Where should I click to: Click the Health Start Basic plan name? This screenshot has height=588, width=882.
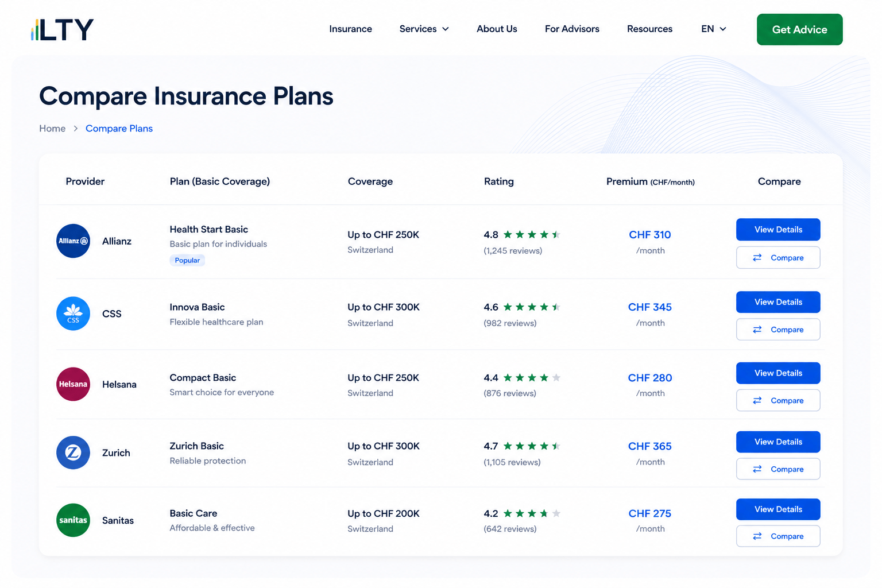pyautogui.click(x=209, y=229)
